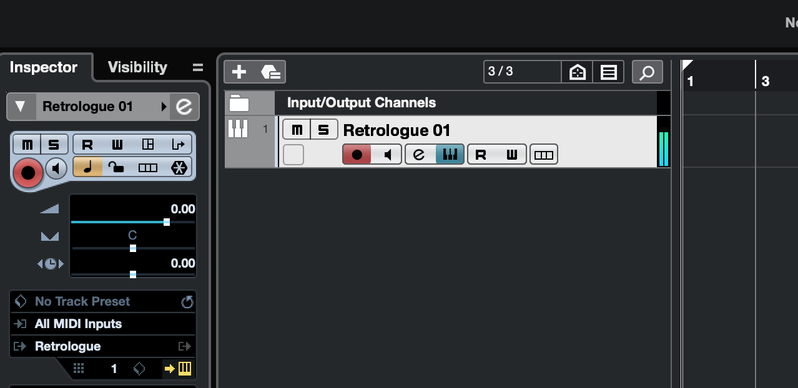Open Edit Channel Settings in Inspector header
Viewport: 798px width, 388px height.
[184, 107]
